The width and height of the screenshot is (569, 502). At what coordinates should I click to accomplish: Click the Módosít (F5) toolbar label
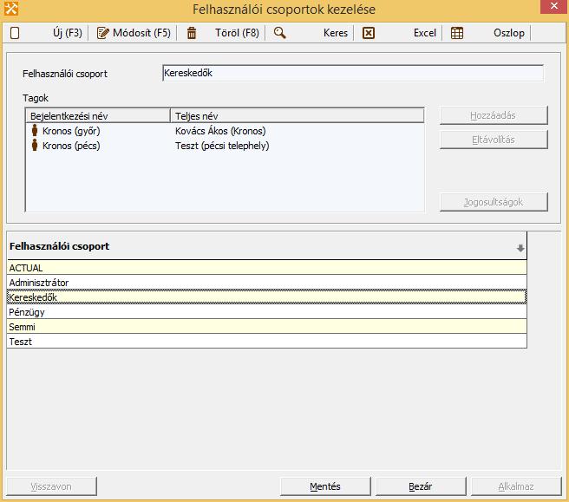coord(141,33)
